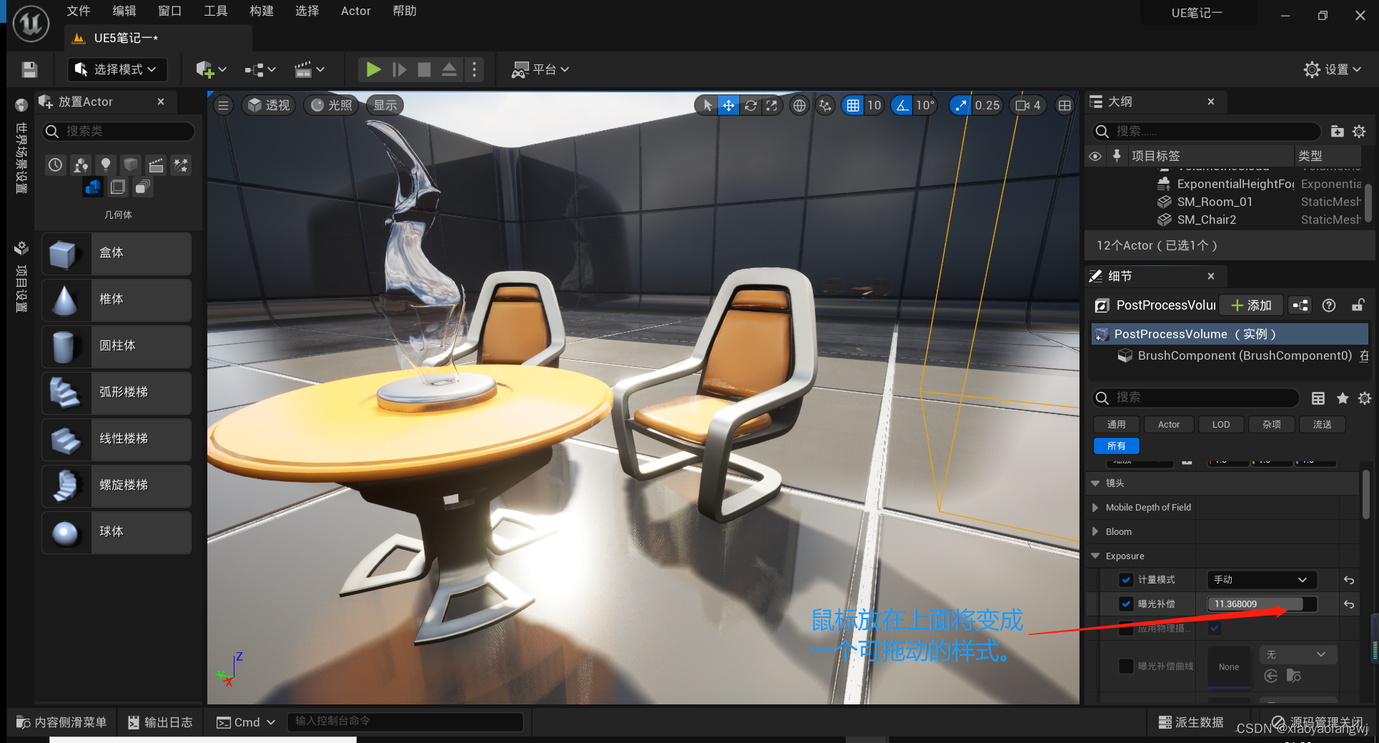1379x743 pixels.
Task: Open scale snap value 0.25 dropdown
Action: tap(987, 106)
